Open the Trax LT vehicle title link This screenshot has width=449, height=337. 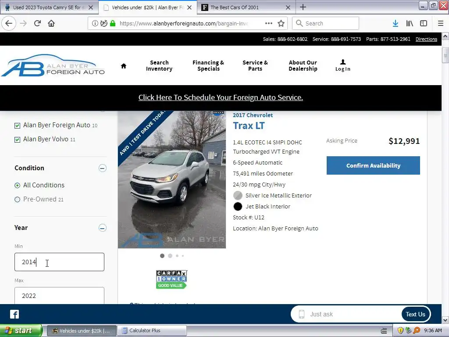tap(249, 126)
